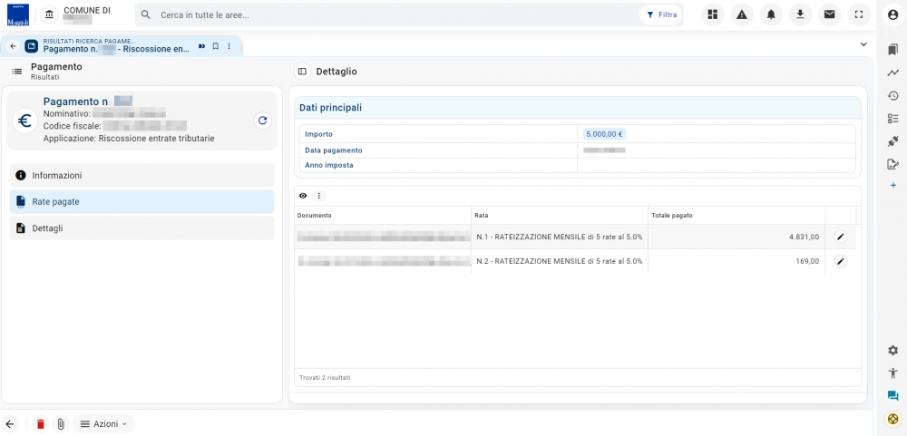The height and width of the screenshot is (436, 907).
Task: Edit the 169,00 row
Action: point(841,261)
